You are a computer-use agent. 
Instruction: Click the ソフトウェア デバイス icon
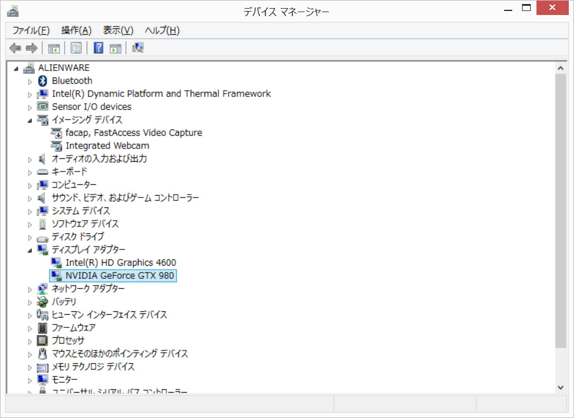pyautogui.click(x=43, y=224)
